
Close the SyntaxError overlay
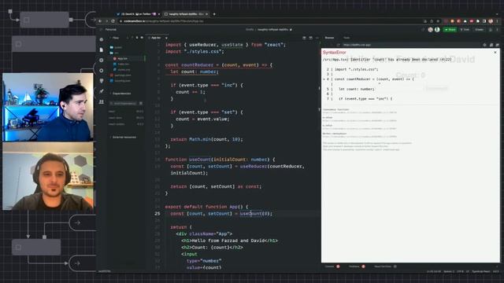tap(495, 53)
